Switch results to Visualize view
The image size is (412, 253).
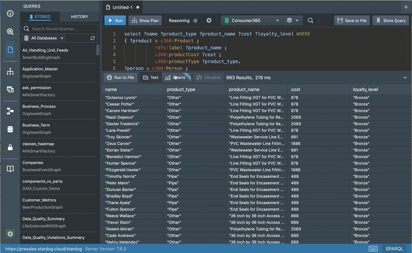(208, 78)
